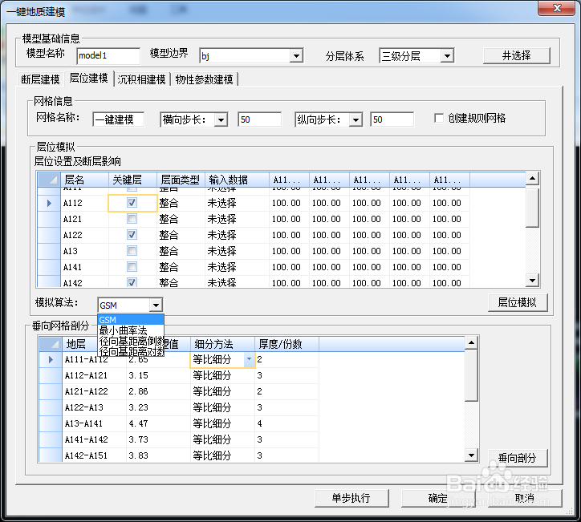This screenshot has width=581, height=522.
Task: Switch to the 物性参数建模 tab
Action: (204, 79)
